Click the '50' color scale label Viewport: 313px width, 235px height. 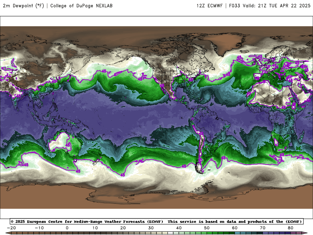tap(207, 228)
